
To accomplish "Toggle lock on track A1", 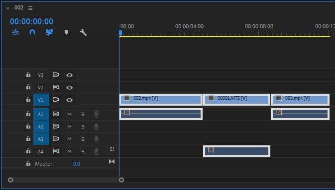I will [x=28, y=114].
